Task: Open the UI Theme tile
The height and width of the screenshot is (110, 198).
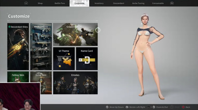Action: (x=64, y=59)
